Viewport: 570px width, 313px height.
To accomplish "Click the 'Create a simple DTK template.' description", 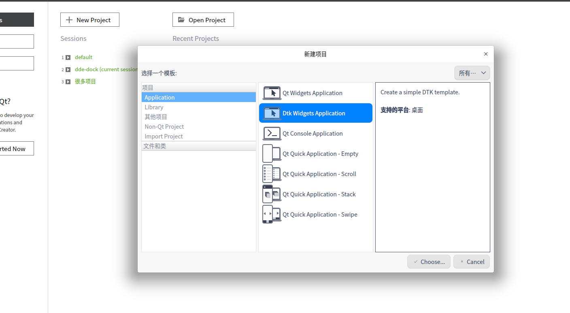I will 420,92.
